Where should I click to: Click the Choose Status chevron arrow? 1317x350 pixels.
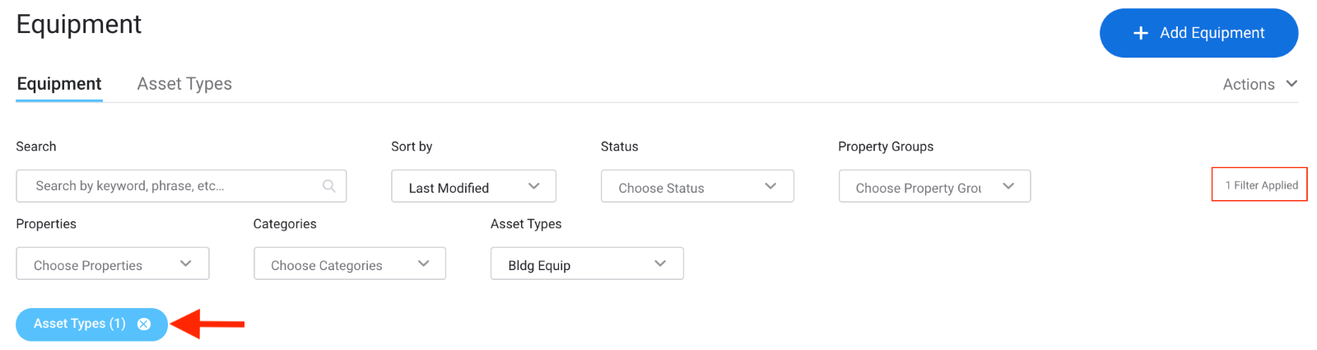770,186
